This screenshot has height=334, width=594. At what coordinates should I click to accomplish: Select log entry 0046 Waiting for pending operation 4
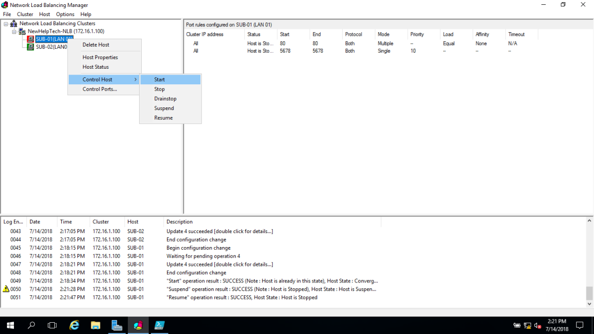(x=191, y=256)
